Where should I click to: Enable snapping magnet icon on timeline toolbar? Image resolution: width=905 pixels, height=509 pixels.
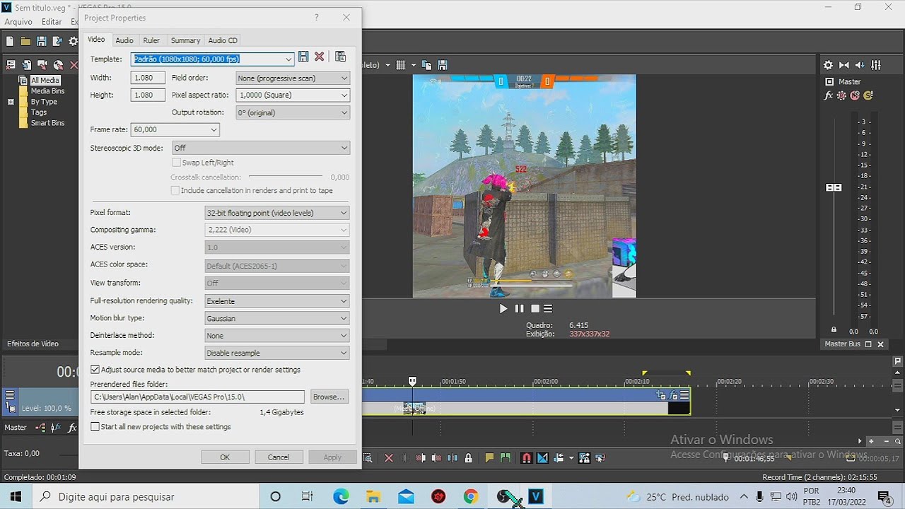526,458
